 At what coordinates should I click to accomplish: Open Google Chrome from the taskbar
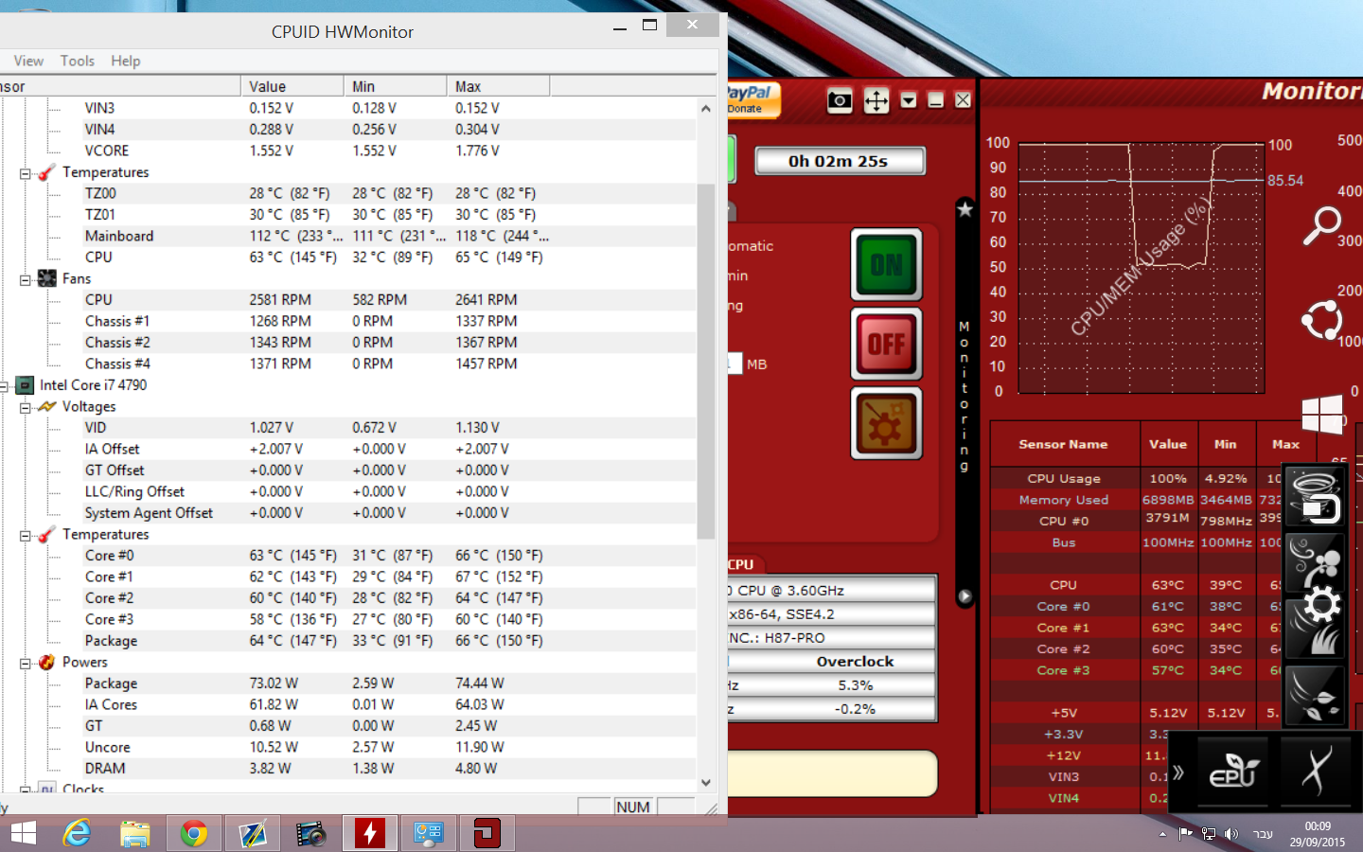(194, 833)
